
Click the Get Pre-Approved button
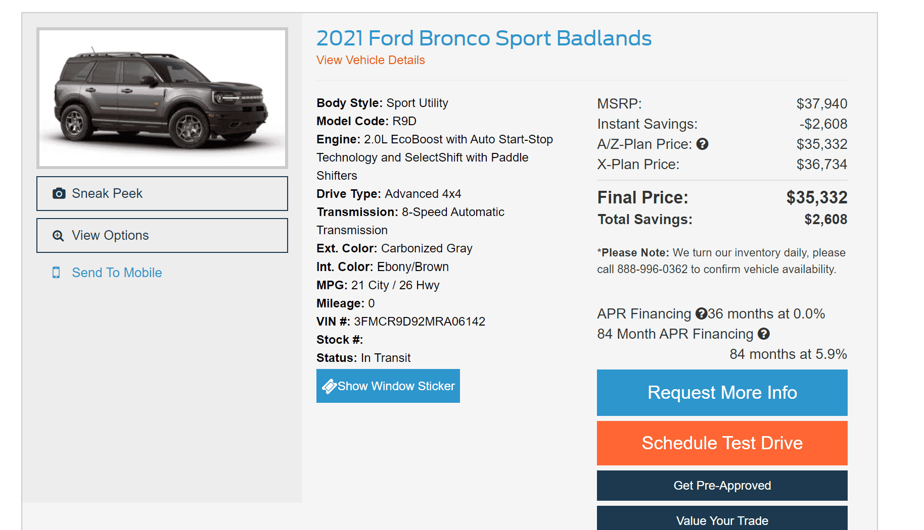(x=722, y=485)
